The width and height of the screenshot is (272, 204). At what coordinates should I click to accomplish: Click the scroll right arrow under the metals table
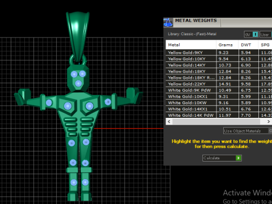(x=269, y=121)
